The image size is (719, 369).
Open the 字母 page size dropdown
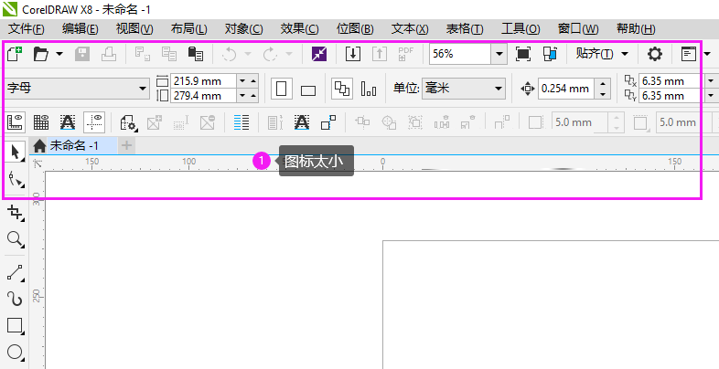[x=144, y=89]
